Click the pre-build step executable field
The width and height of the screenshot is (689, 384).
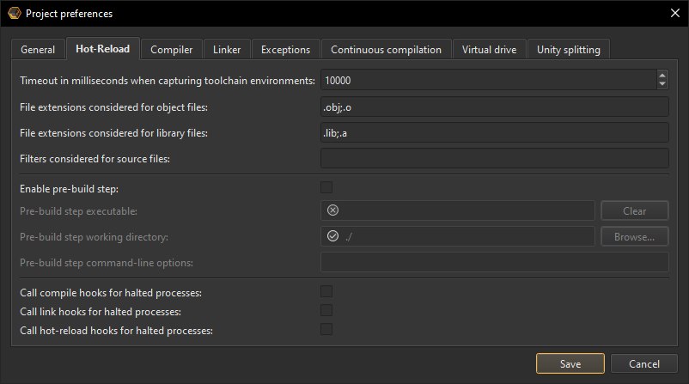click(x=457, y=210)
